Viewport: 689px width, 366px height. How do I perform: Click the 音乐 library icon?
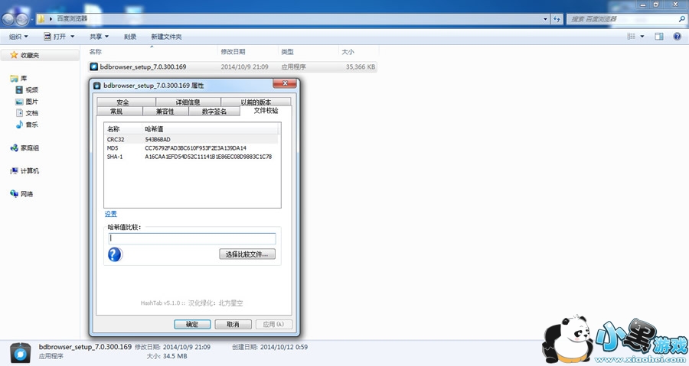coord(19,125)
